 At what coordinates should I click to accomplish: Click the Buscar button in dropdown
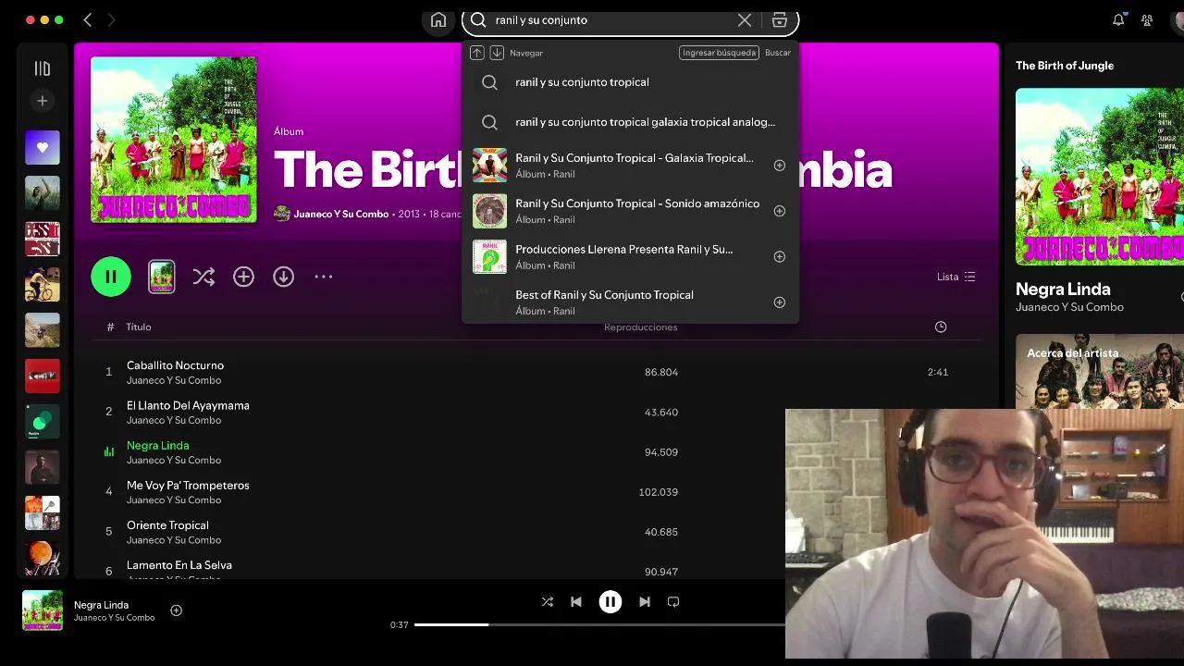click(x=778, y=53)
